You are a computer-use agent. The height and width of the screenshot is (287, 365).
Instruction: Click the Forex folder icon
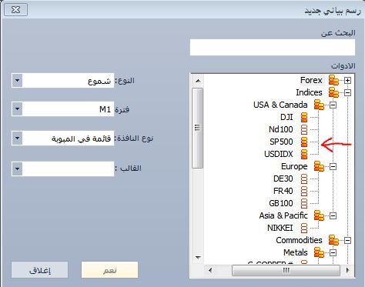tap(333, 80)
